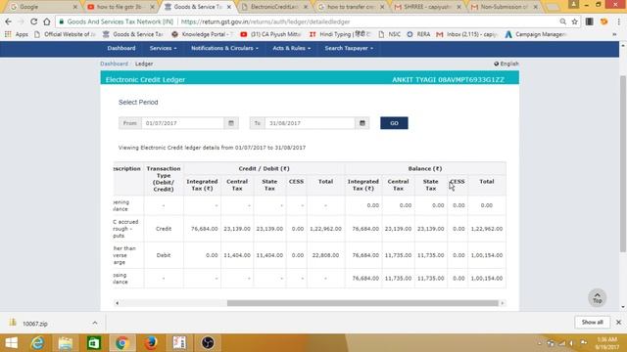Open the Campaign Manager bookmark
Viewport: 627px width, 352px height.
point(536,34)
